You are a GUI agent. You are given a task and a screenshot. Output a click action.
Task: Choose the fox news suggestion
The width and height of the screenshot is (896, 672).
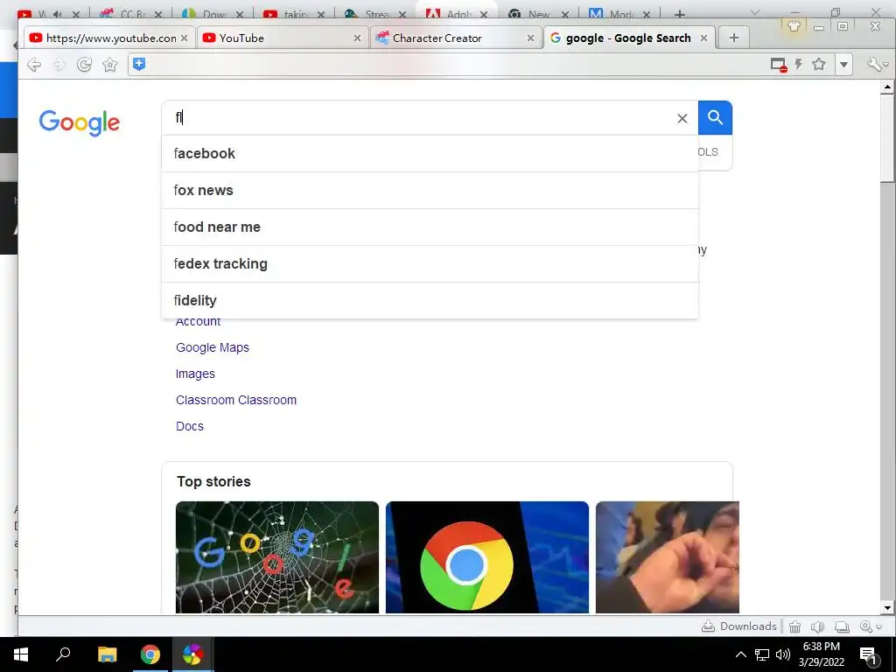(x=430, y=190)
